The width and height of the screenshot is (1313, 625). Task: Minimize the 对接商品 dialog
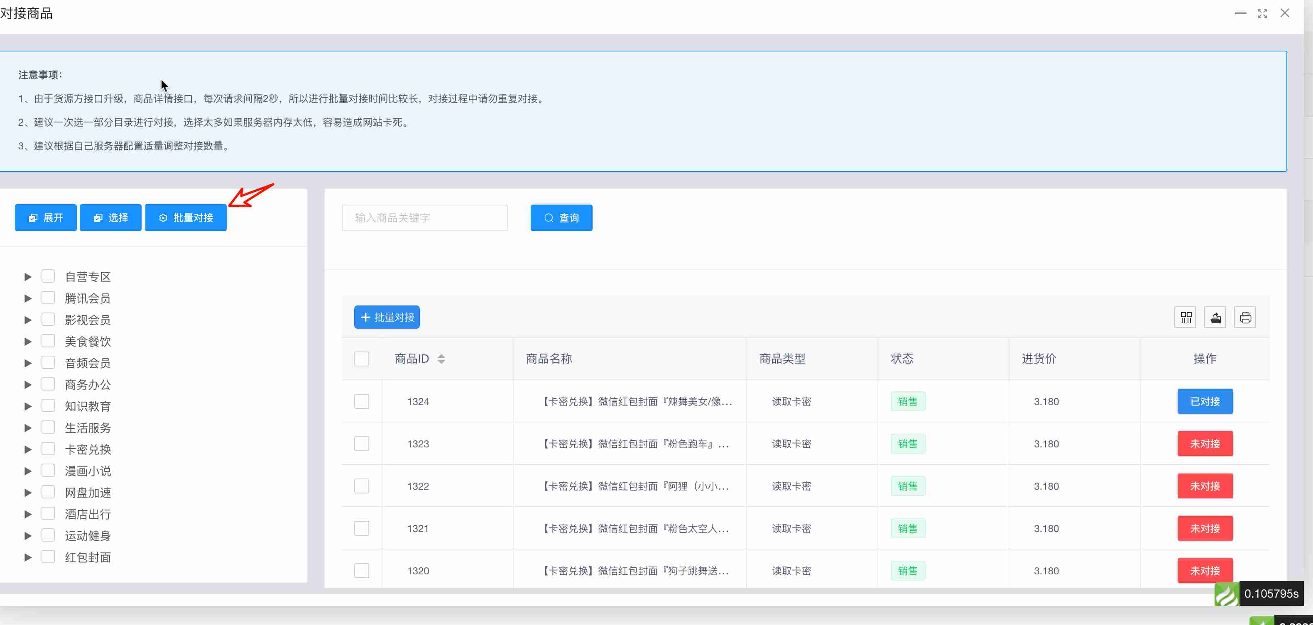tap(1240, 14)
